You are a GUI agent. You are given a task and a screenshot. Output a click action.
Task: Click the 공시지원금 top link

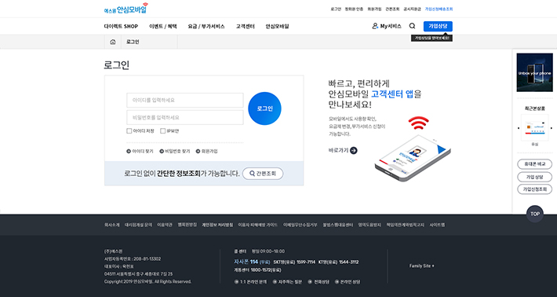412,9
